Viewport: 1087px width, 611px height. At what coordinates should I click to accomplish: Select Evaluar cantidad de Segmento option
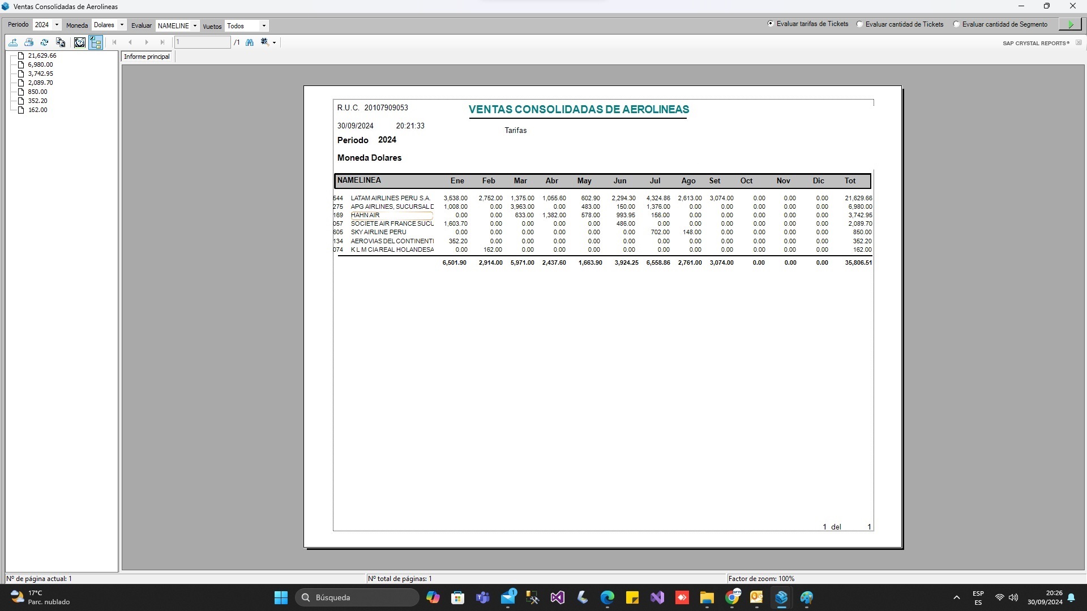point(957,24)
